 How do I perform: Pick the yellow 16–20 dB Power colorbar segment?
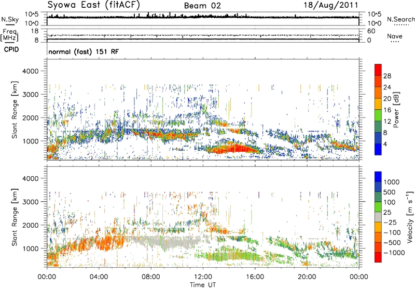[x=378, y=103]
